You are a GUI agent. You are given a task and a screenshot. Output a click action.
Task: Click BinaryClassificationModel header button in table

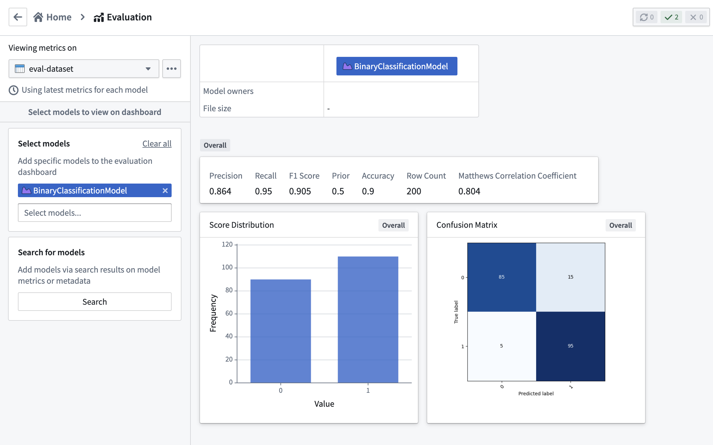pyautogui.click(x=397, y=66)
